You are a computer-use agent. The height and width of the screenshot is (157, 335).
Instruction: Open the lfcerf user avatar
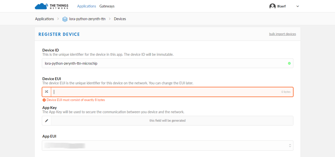pos(272,6)
